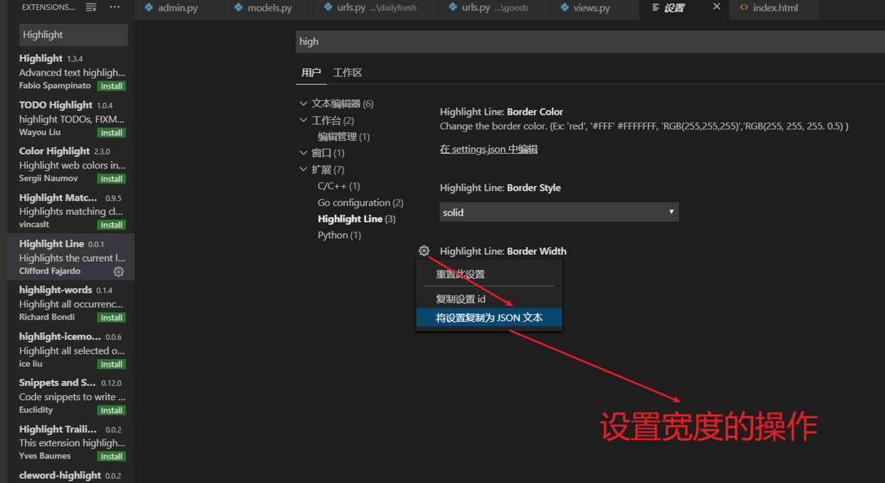
Task: Click the HTML icon on index.html tab
Action: [x=744, y=8]
